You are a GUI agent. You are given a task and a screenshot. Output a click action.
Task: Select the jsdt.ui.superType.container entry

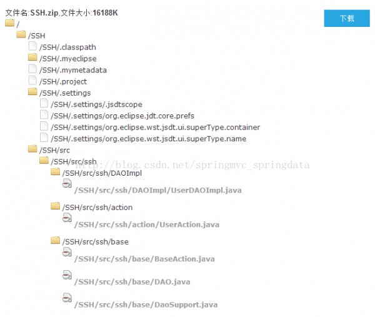(155, 128)
